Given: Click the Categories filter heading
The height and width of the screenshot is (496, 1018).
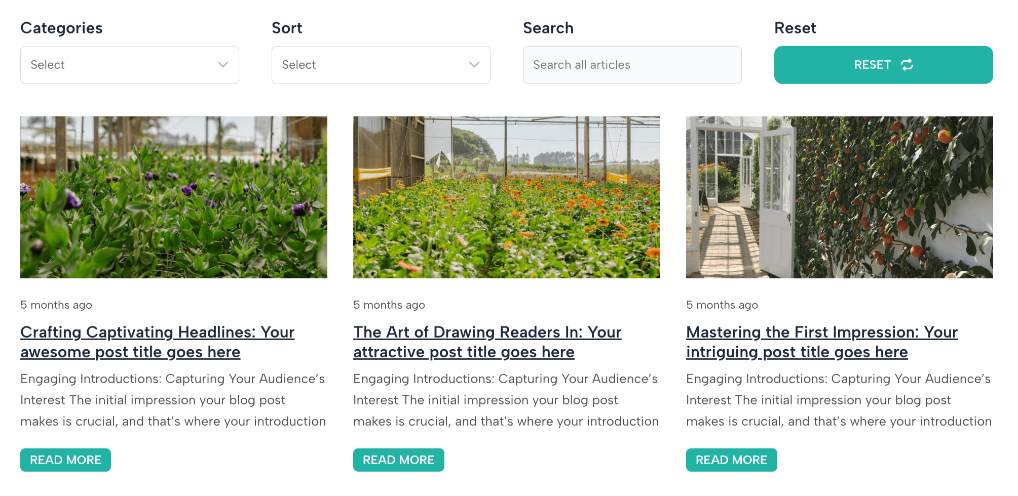Looking at the screenshot, I should [x=61, y=28].
